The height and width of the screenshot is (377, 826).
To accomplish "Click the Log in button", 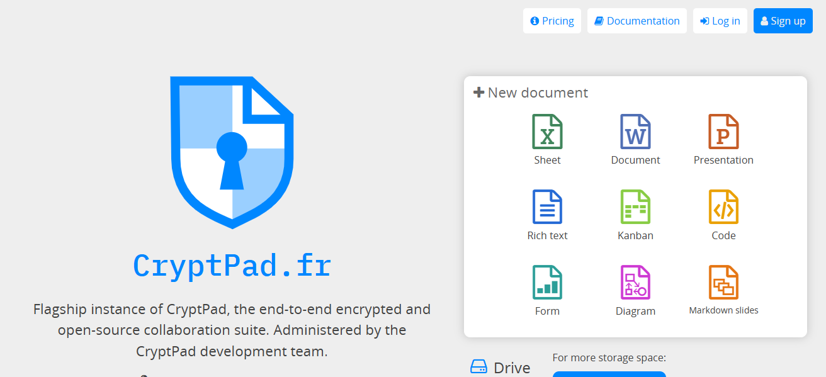I will coord(720,21).
